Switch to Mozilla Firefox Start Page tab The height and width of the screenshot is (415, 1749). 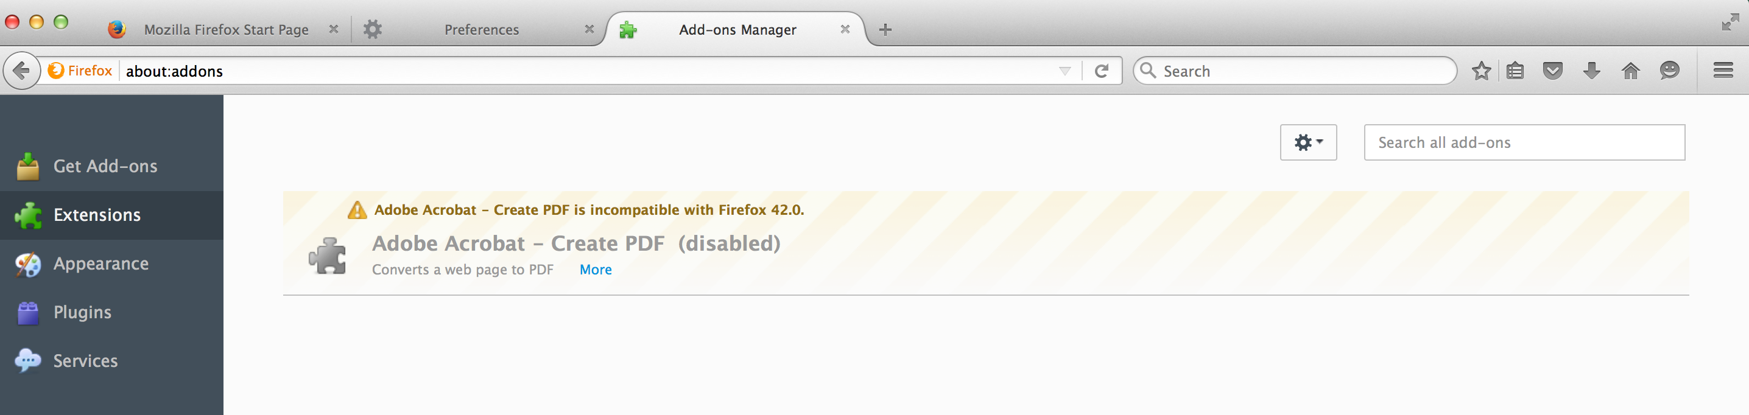pyautogui.click(x=225, y=30)
